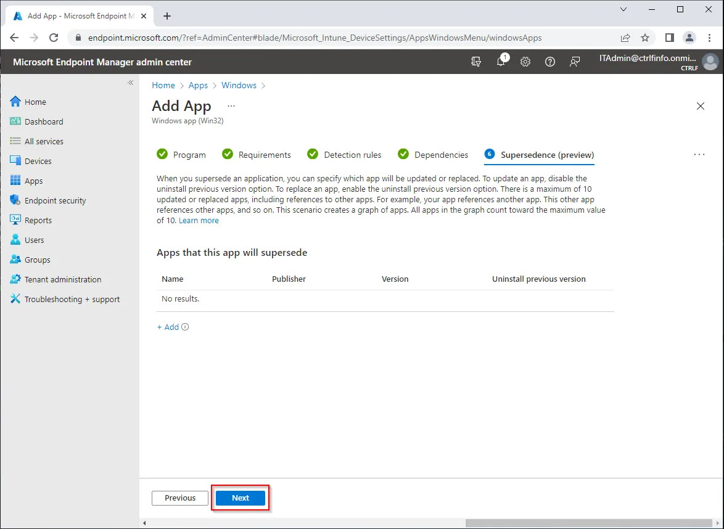Open a new browser tab
Screen dimensions: 724x529
(x=167, y=16)
